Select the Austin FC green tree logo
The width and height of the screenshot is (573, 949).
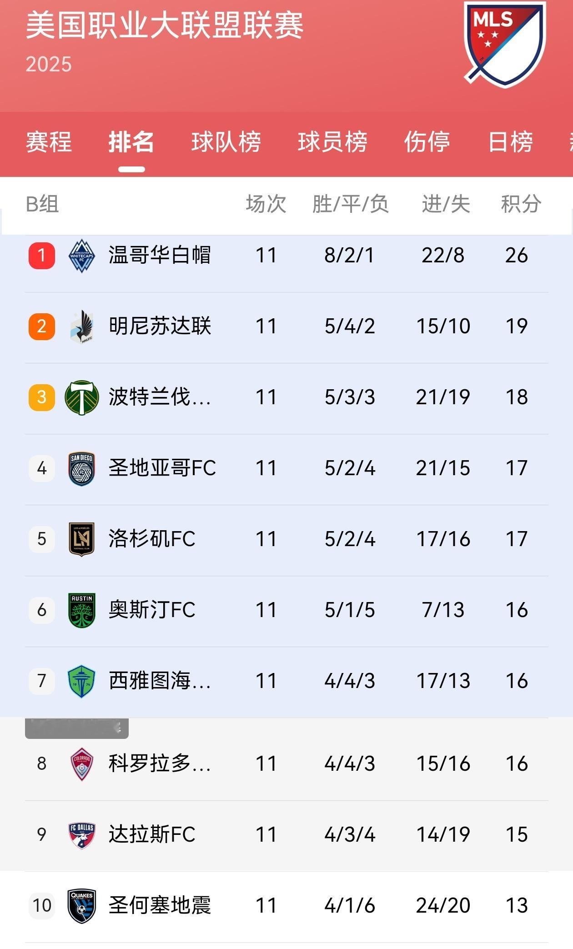point(82,610)
